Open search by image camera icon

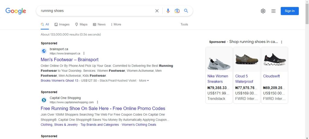pos(177,11)
